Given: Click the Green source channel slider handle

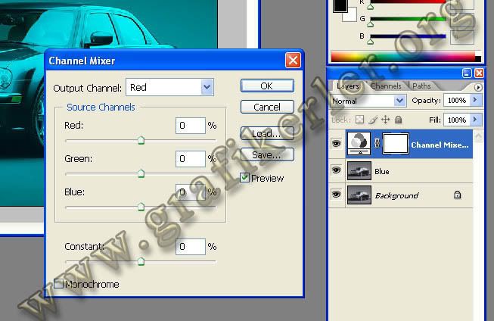Looking at the screenshot, I should click(141, 174).
